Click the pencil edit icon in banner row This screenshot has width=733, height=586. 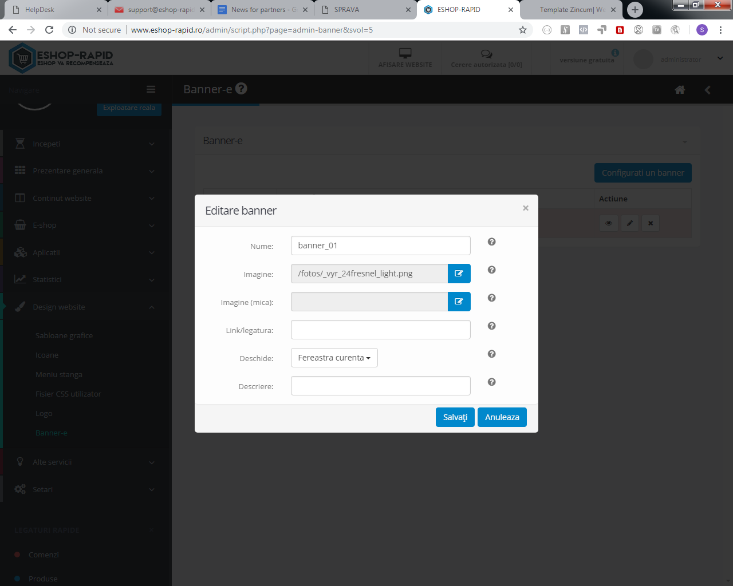point(630,223)
